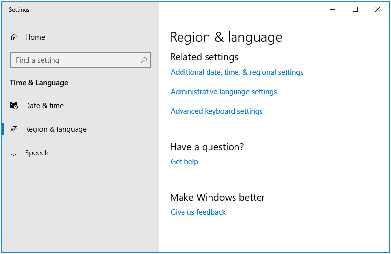This screenshot has height=254, width=391.
Task: Click the Get help link
Action: tap(184, 162)
